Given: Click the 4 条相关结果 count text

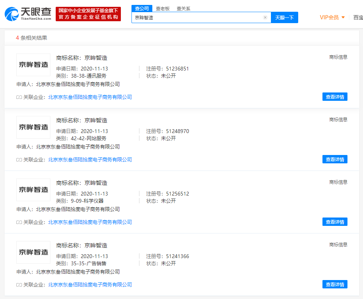Looking at the screenshot, I should (x=31, y=38).
